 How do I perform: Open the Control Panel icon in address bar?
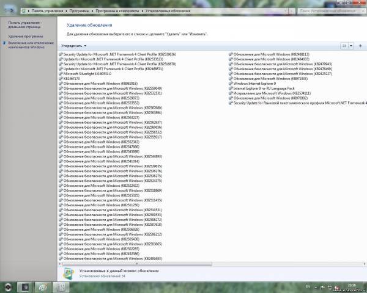[x=24, y=11]
